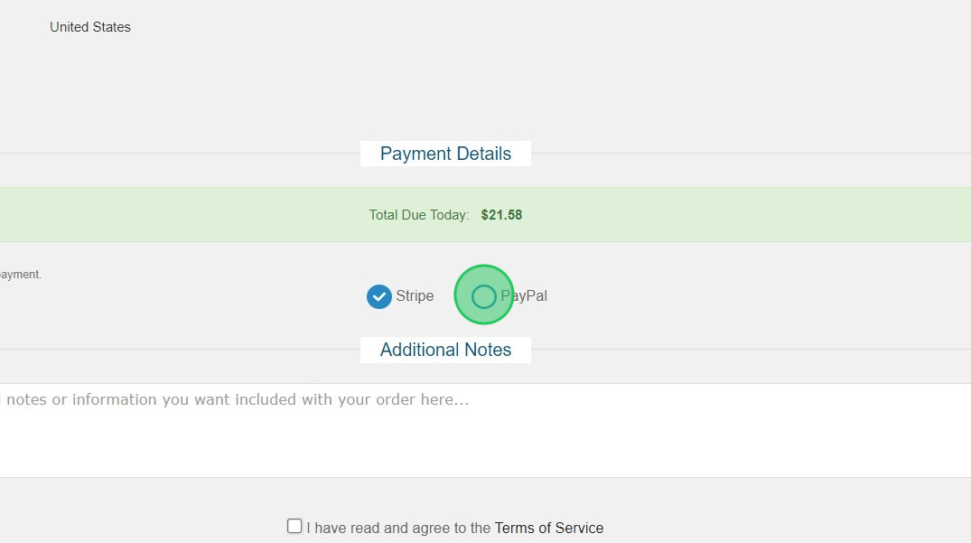Click the Payment Details section heading

[x=445, y=154]
